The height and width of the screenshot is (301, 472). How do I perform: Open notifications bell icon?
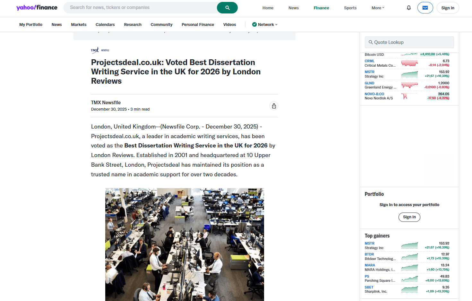pyautogui.click(x=409, y=8)
